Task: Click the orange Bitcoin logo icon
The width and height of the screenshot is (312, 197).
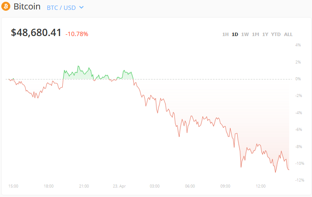Action: pyautogui.click(x=6, y=7)
